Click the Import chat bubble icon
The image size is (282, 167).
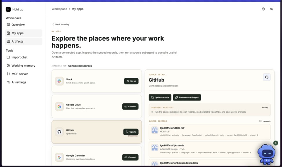tap(8, 57)
